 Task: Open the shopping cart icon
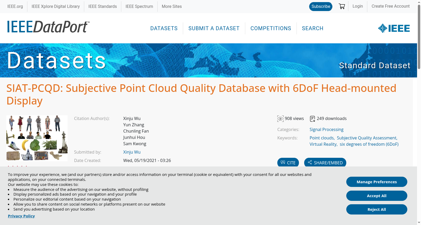click(342, 6)
